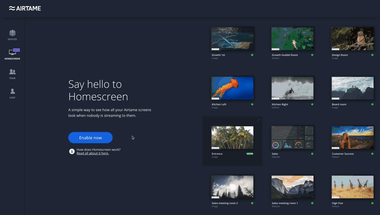Open the 'Read all about it here' link
The height and width of the screenshot is (215, 380).
click(x=93, y=154)
